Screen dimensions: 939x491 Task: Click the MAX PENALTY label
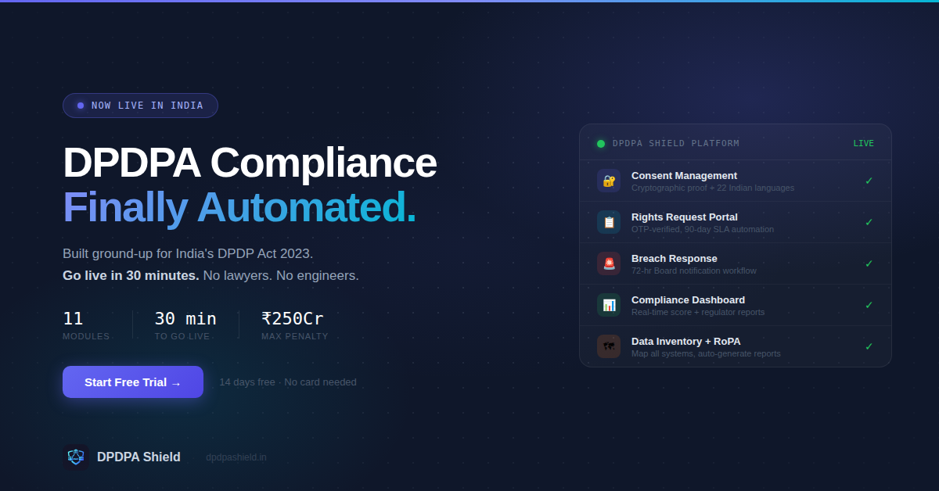tap(295, 337)
